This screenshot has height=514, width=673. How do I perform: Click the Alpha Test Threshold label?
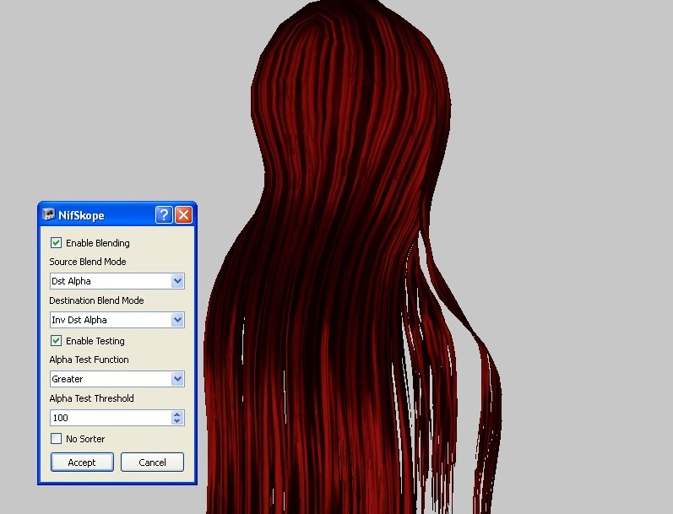(91, 398)
